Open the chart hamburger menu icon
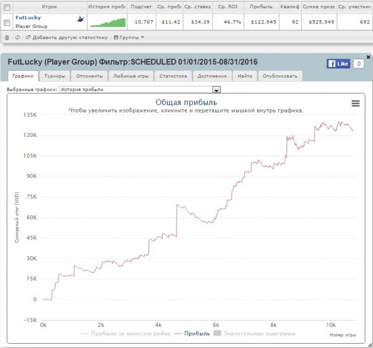Viewport: 373px width, 348px height. pos(355,103)
